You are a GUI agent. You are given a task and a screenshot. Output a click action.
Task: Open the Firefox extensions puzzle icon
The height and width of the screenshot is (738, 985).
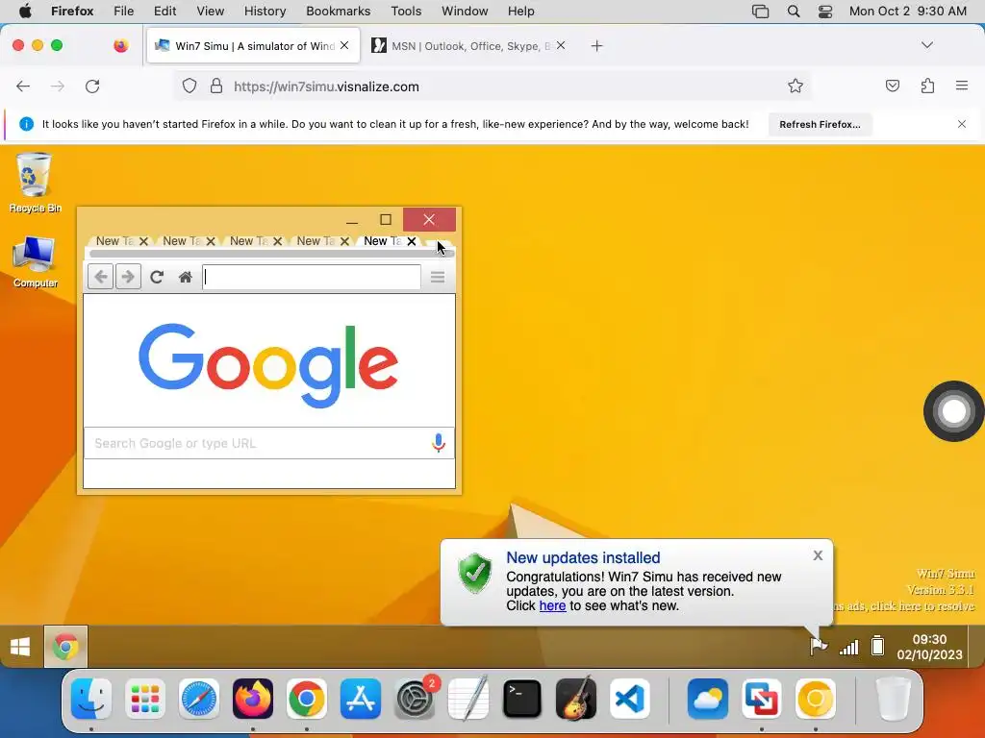pyautogui.click(x=928, y=86)
